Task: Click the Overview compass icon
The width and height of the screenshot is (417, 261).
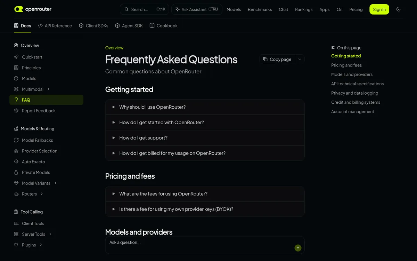Action: pos(16,45)
